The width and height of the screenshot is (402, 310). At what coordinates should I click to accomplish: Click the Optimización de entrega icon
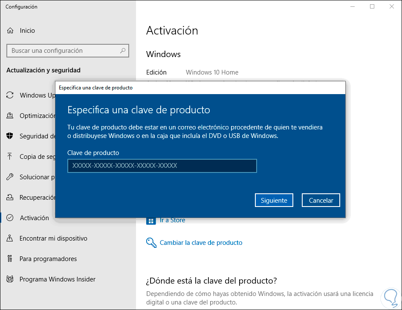(x=10, y=116)
